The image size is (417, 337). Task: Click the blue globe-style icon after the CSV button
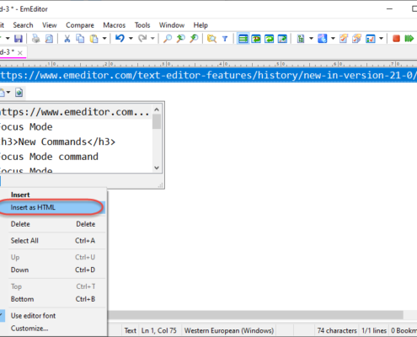point(323,38)
